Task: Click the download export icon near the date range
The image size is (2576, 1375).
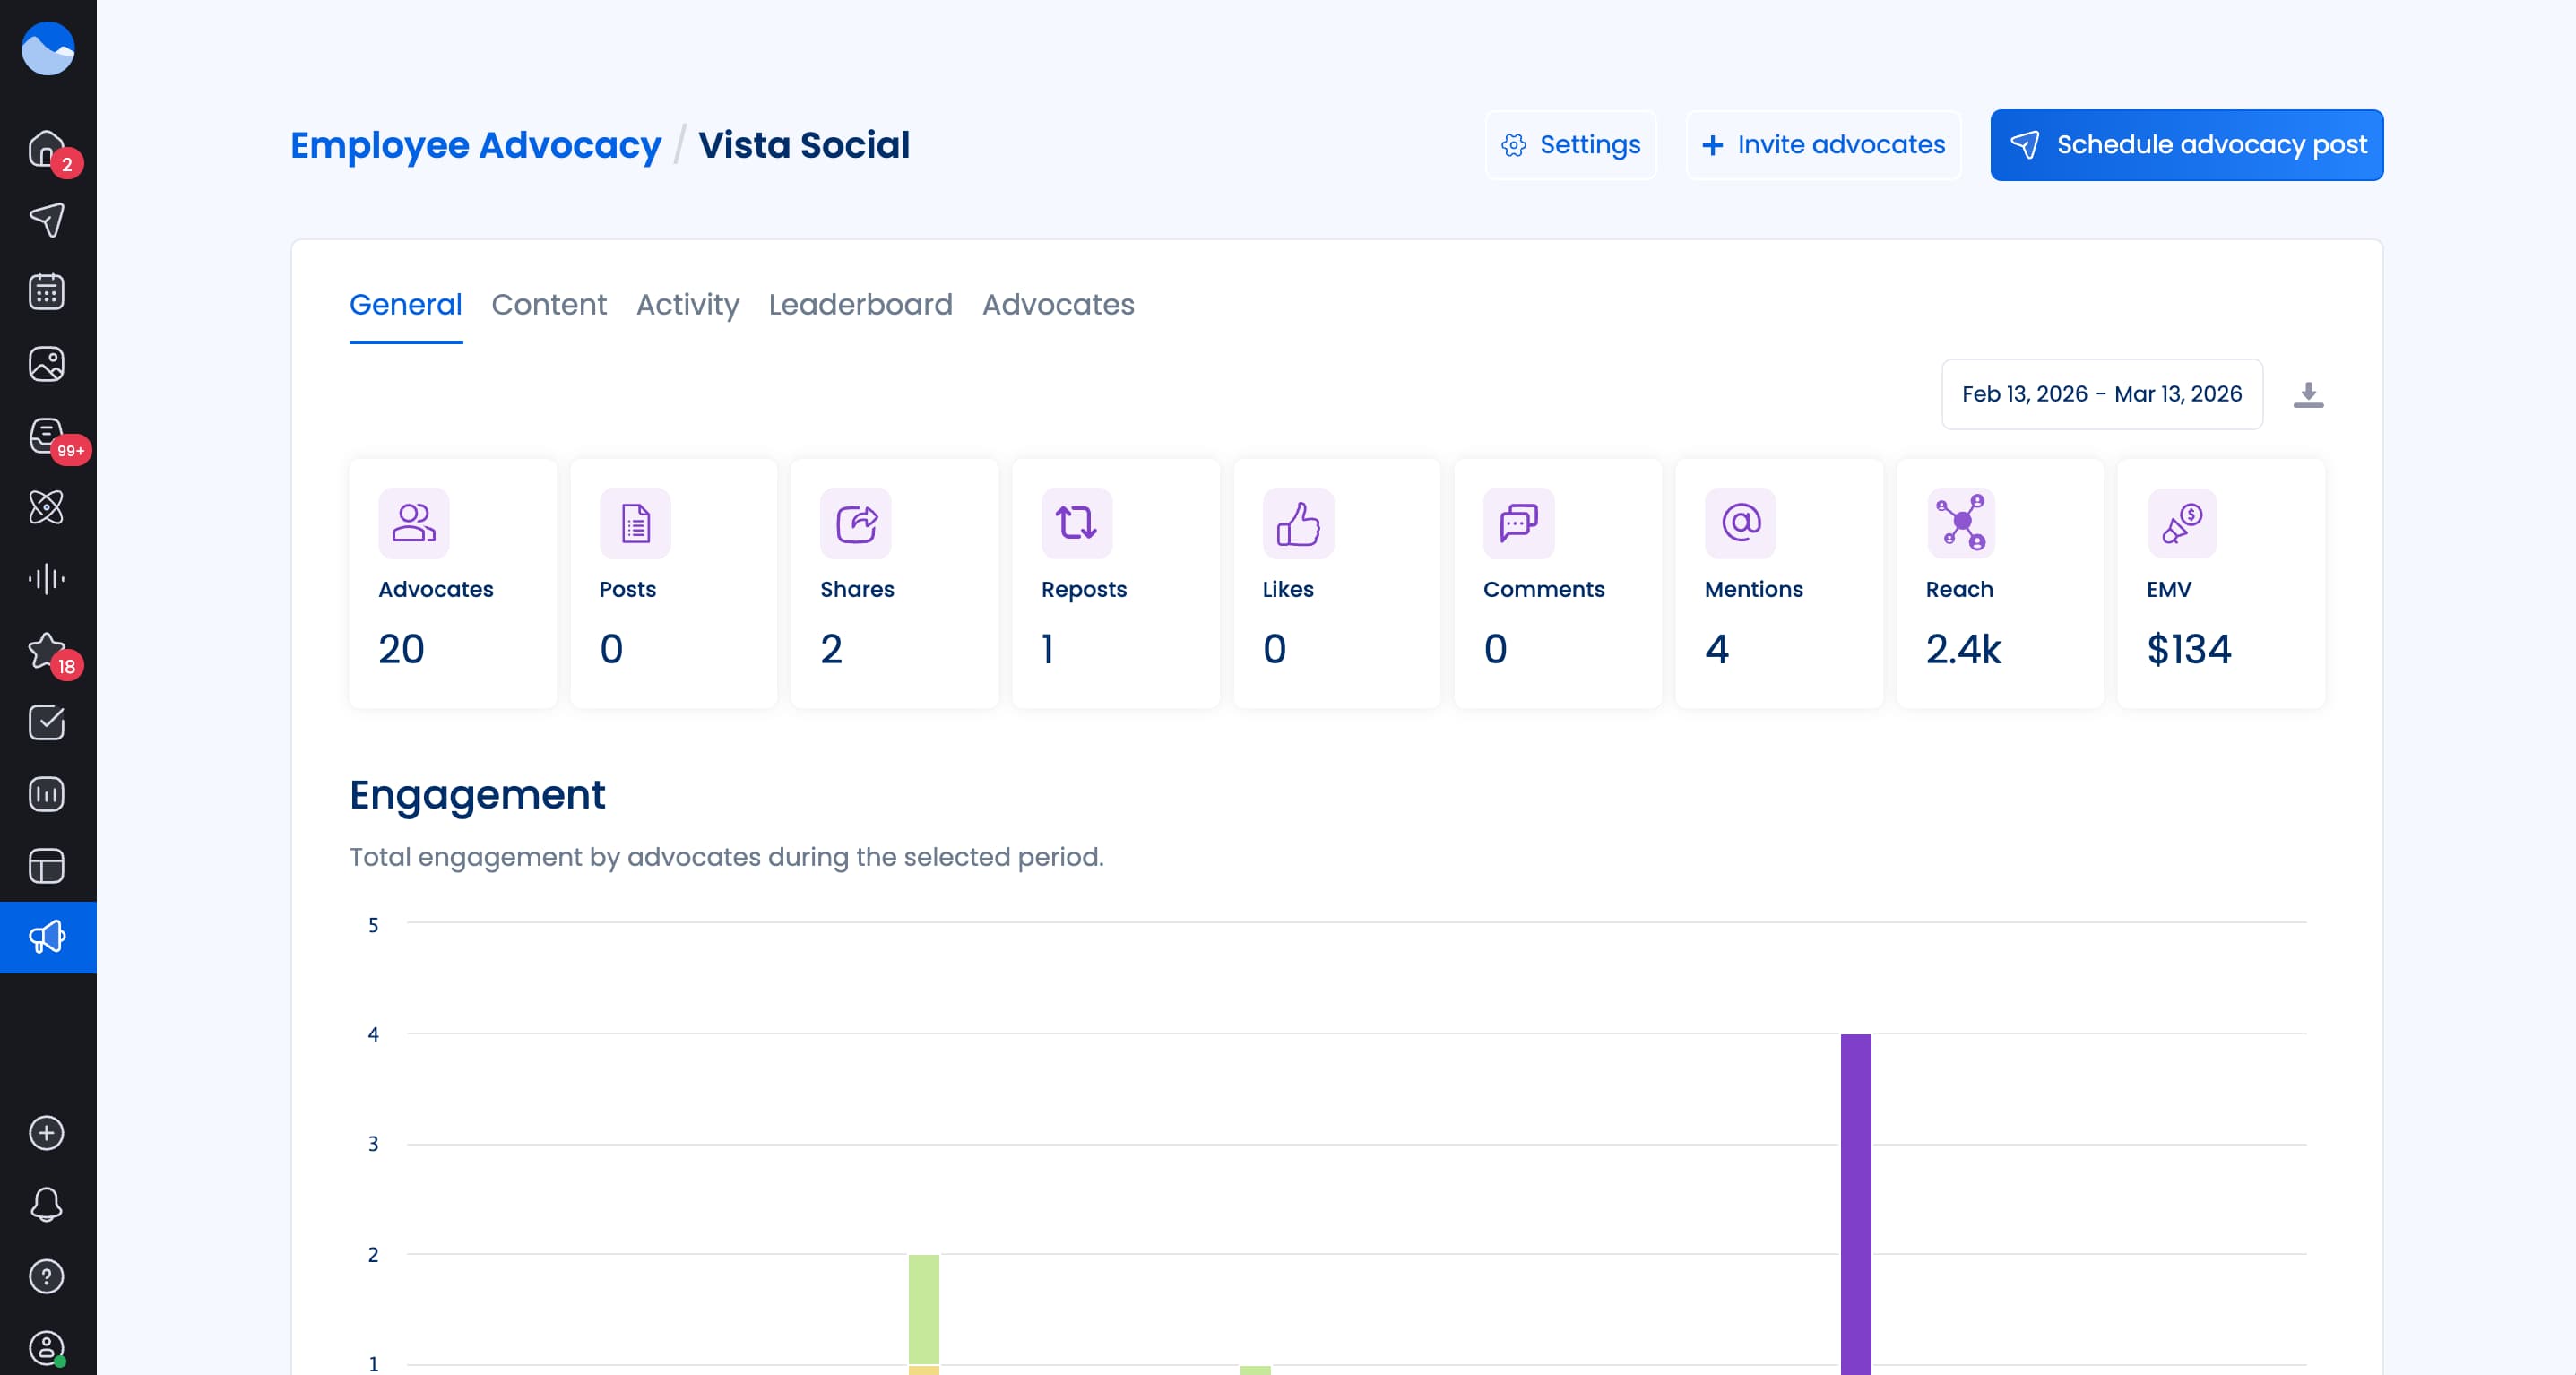Action: [x=2310, y=394]
